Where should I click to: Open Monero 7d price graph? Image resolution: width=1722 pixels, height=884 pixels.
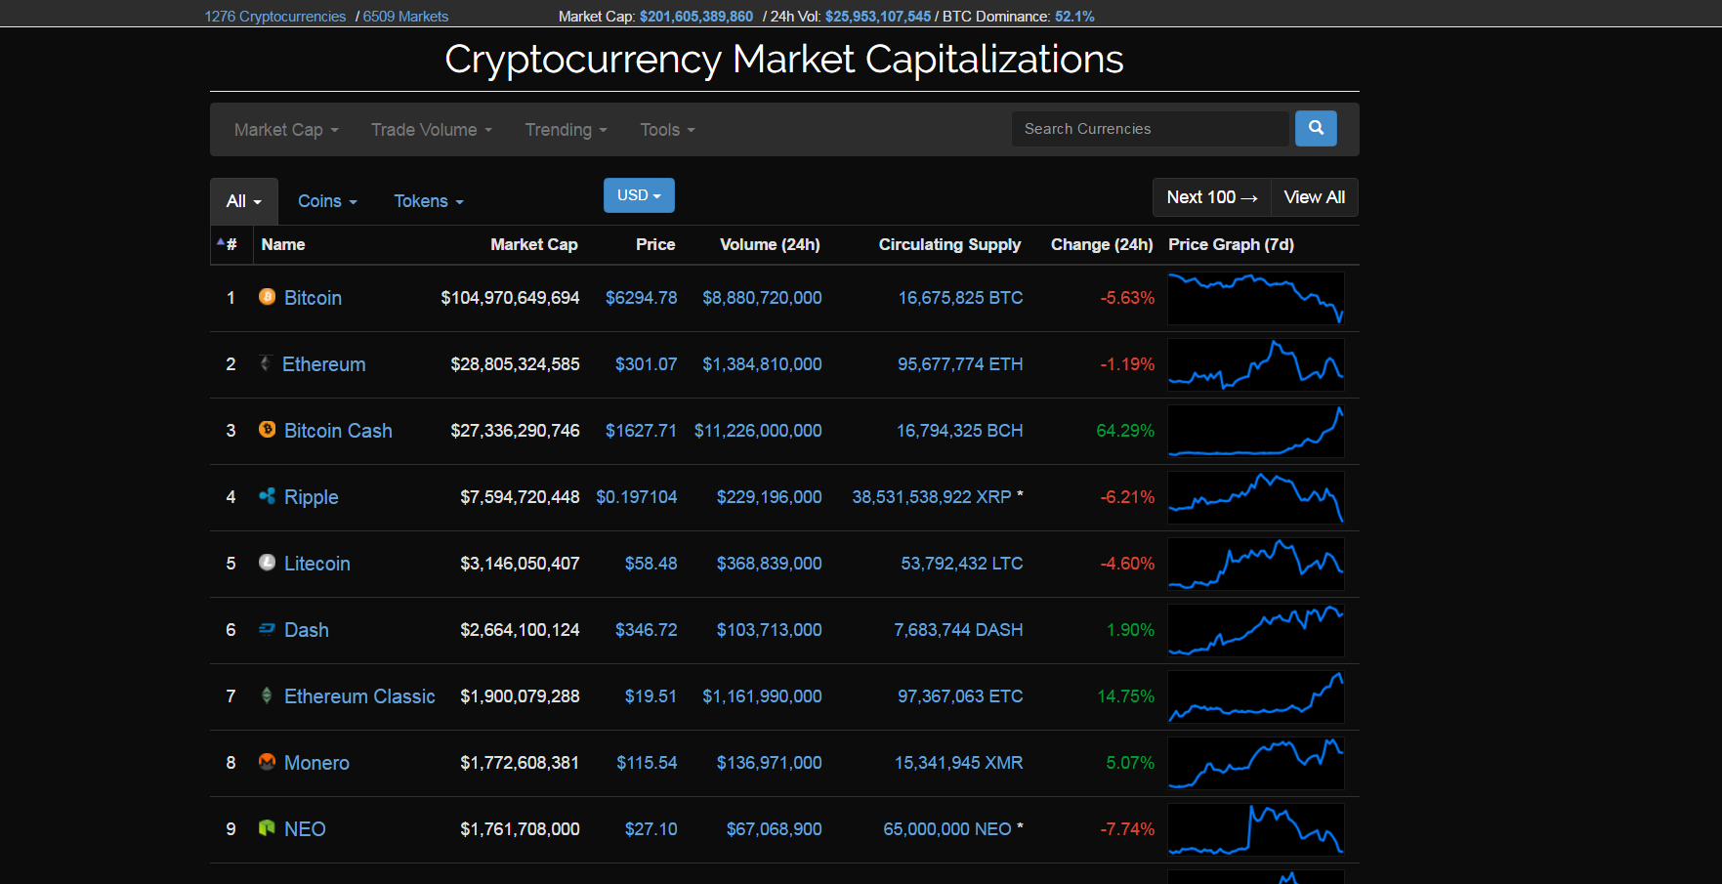1256,763
